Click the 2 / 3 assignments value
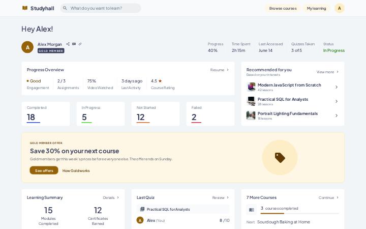Screen dimensions: 366x229 tap(62, 81)
